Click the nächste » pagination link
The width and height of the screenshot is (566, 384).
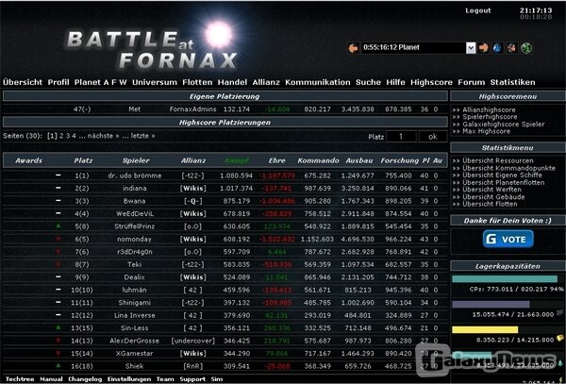click(x=103, y=136)
